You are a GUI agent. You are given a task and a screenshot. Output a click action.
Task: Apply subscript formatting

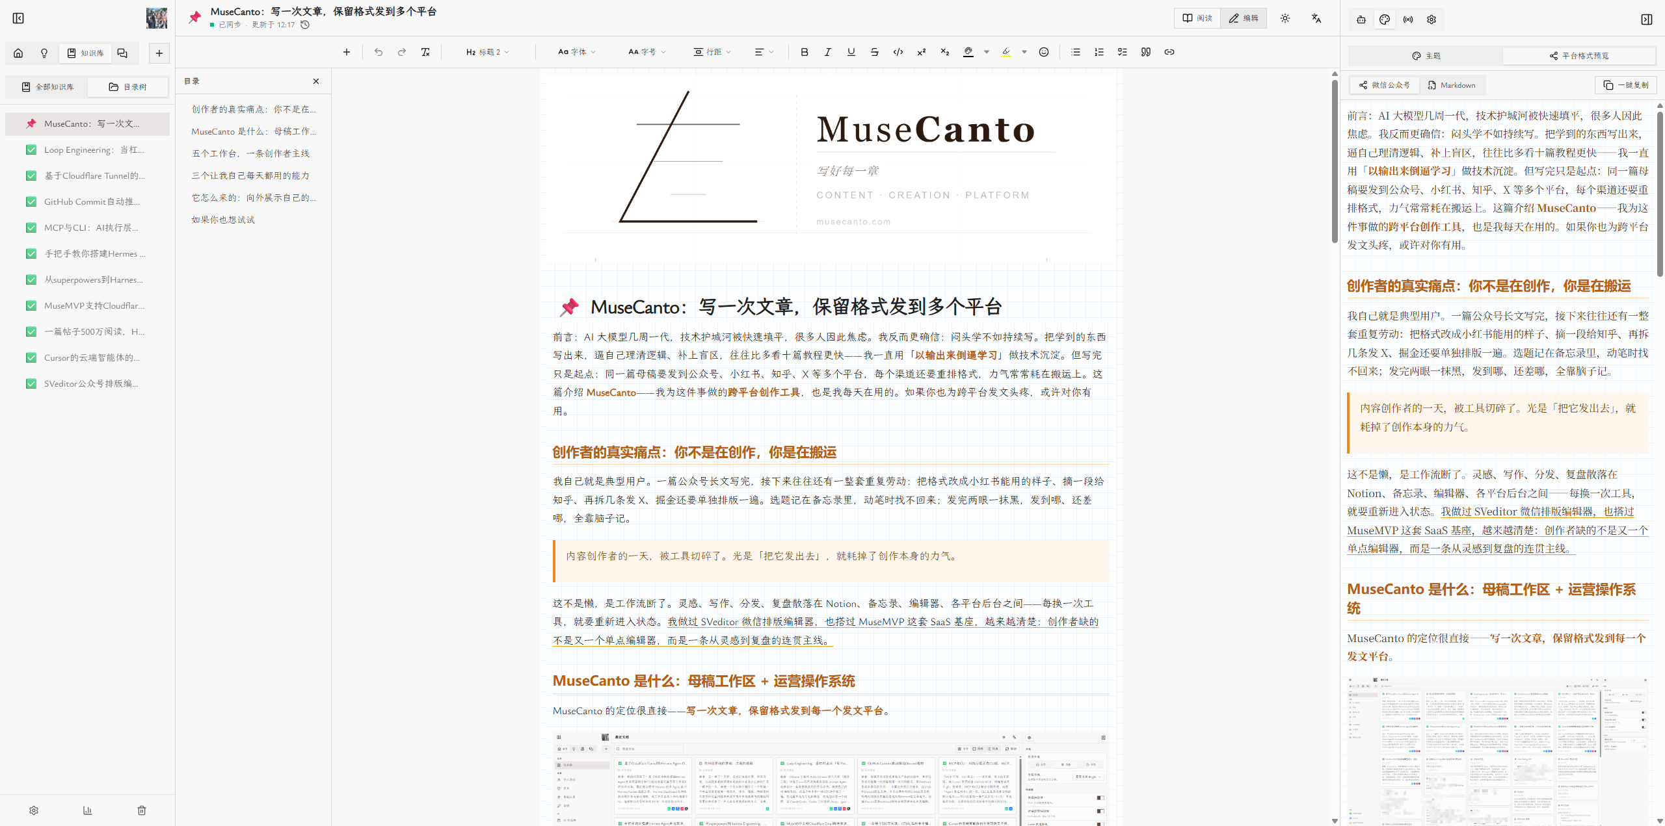click(945, 52)
